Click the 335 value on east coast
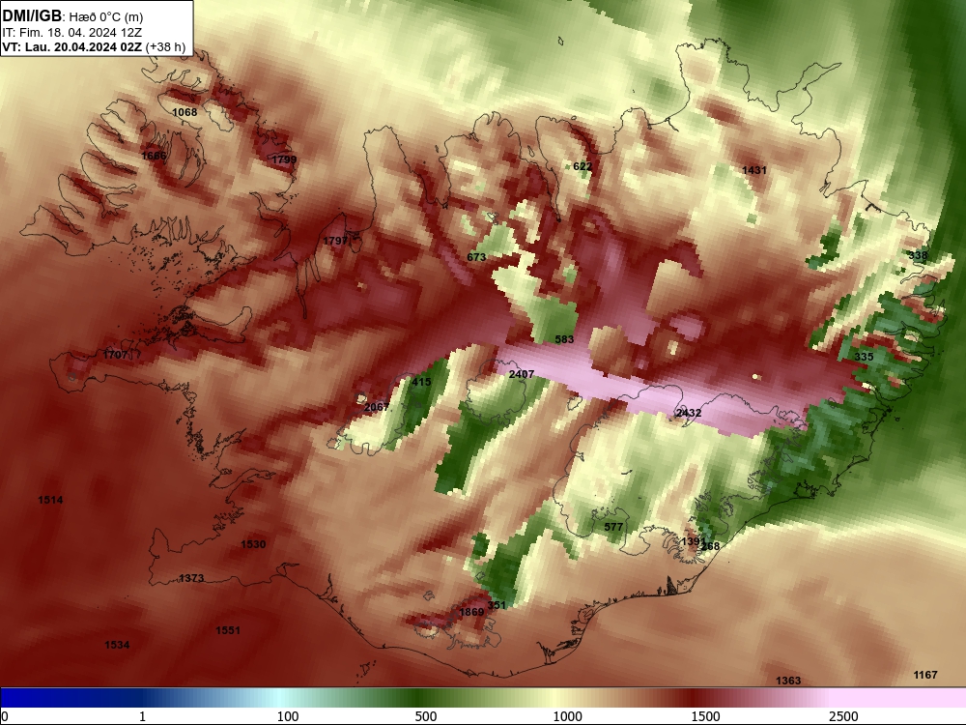Viewport: 966px width, 725px height. [x=864, y=357]
